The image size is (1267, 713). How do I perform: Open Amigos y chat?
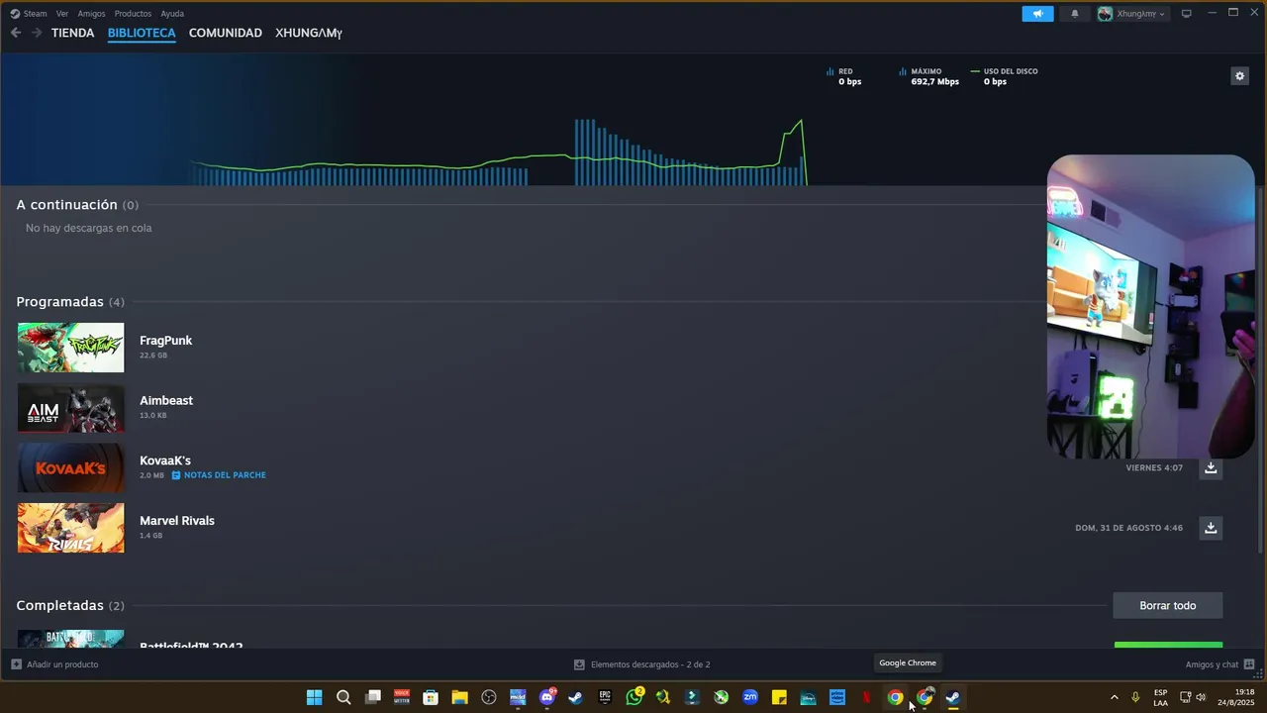tap(1220, 664)
